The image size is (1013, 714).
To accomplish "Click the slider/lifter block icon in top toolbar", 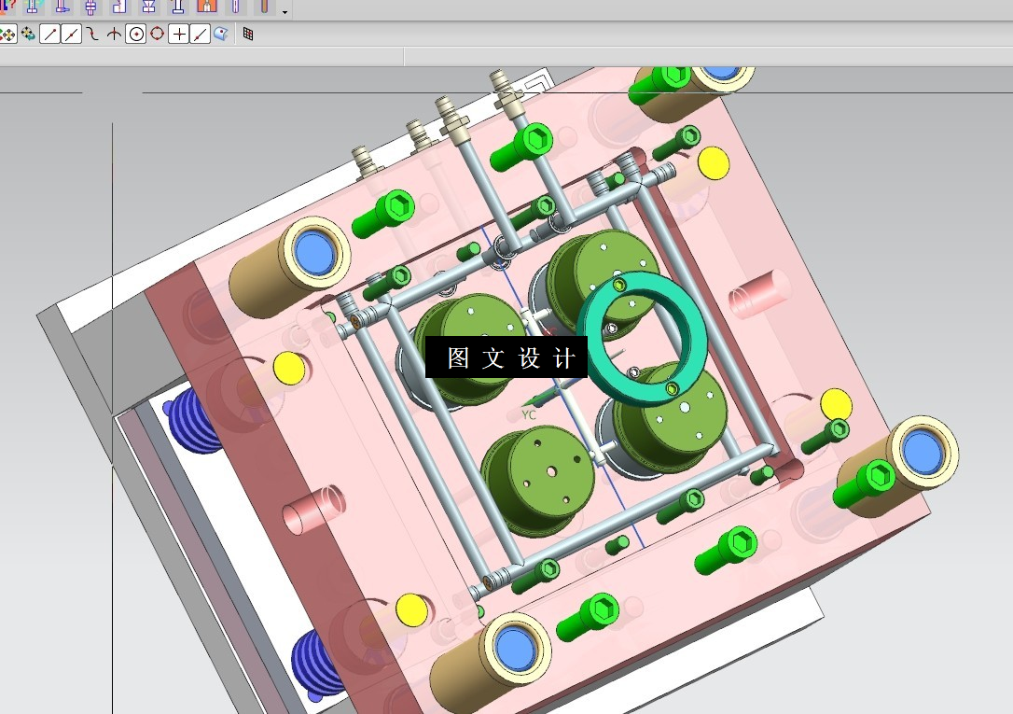I will coord(119,7).
